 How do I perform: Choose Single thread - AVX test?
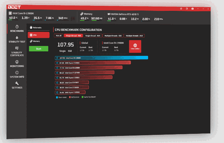tap(93, 36)
